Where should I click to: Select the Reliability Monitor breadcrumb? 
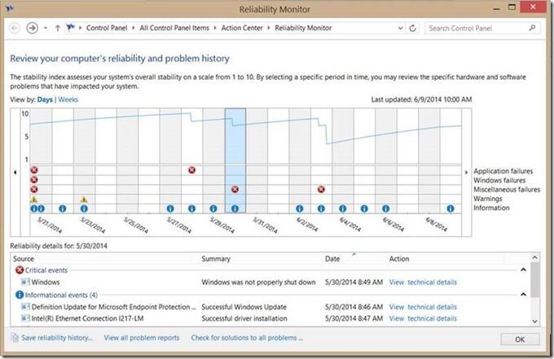click(x=303, y=28)
